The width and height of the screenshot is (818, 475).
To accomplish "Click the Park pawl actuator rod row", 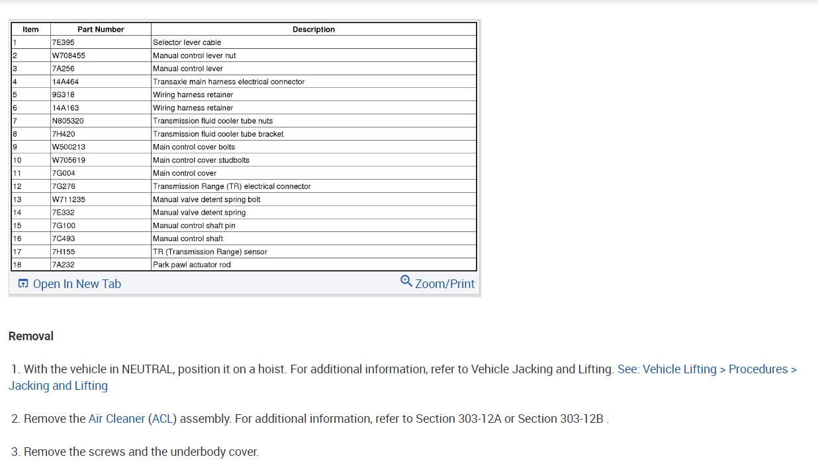I will (x=192, y=265).
